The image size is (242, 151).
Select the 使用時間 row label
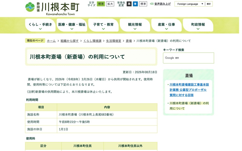[41, 122]
